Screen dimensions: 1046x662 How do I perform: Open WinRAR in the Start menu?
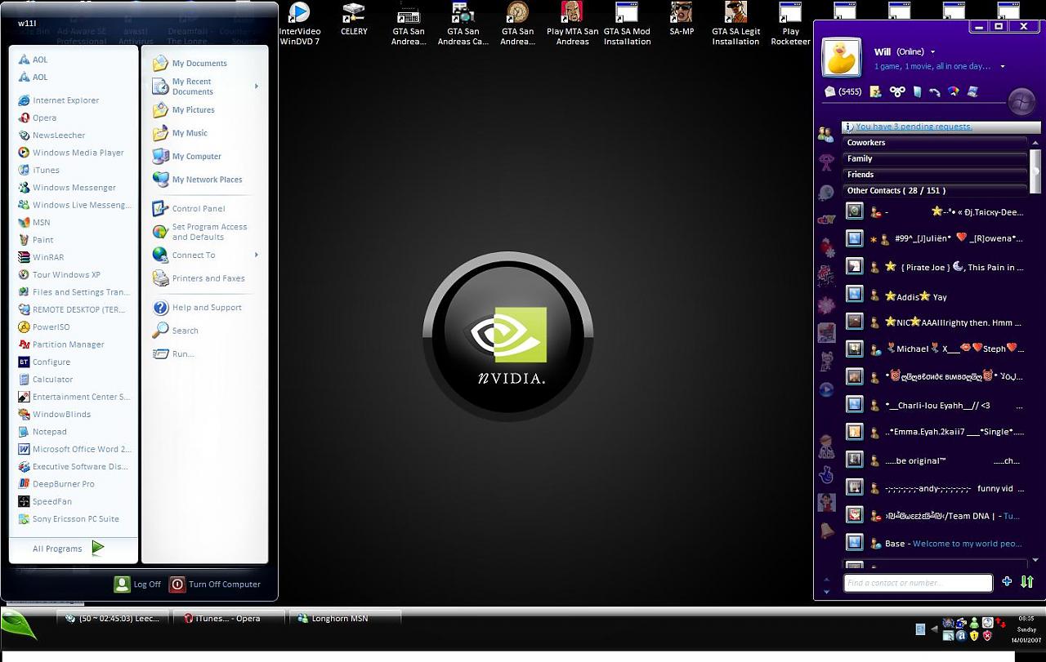pos(41,257)
